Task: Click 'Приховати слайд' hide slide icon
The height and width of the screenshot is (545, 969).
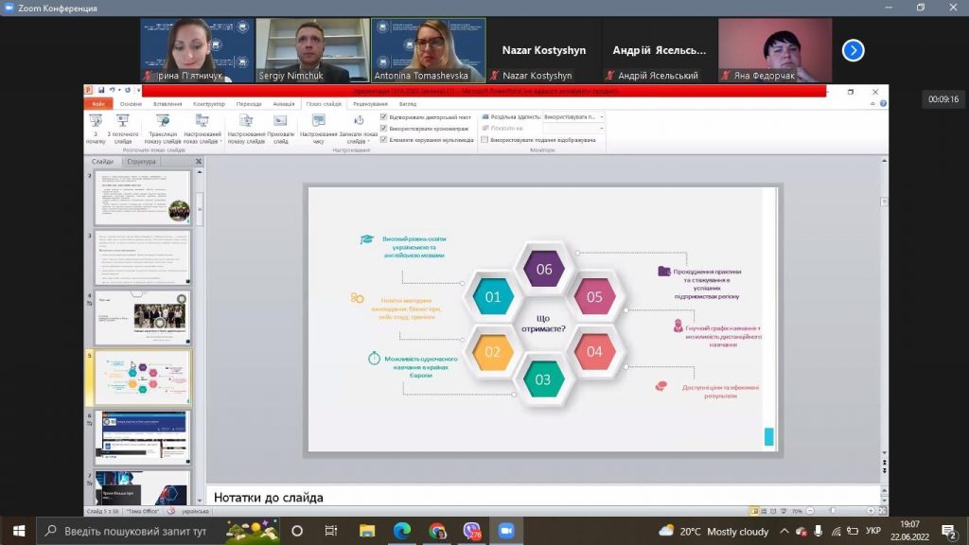Action: tap(280, 129)
